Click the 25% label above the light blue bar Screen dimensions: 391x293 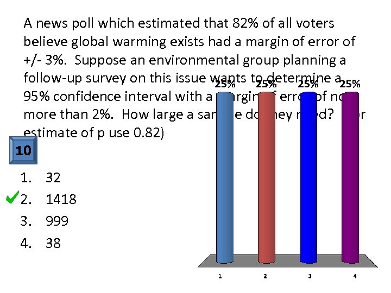click(224, 85)
